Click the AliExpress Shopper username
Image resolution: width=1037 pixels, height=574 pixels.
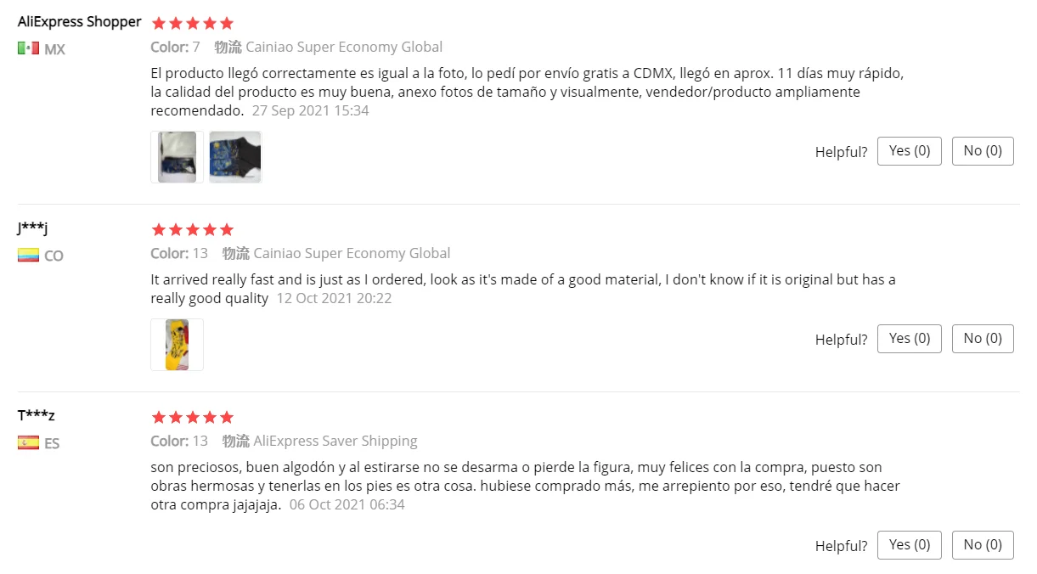pos(79,22)
